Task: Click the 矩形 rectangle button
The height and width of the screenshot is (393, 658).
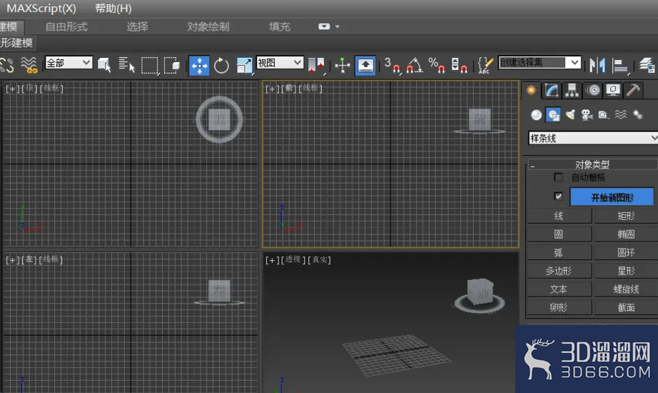Action: pyautogui.click(x=626, y=216)
